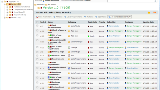The image size is (160, 90).
Task: Open Filter Parameters
Action: (45, 17)
